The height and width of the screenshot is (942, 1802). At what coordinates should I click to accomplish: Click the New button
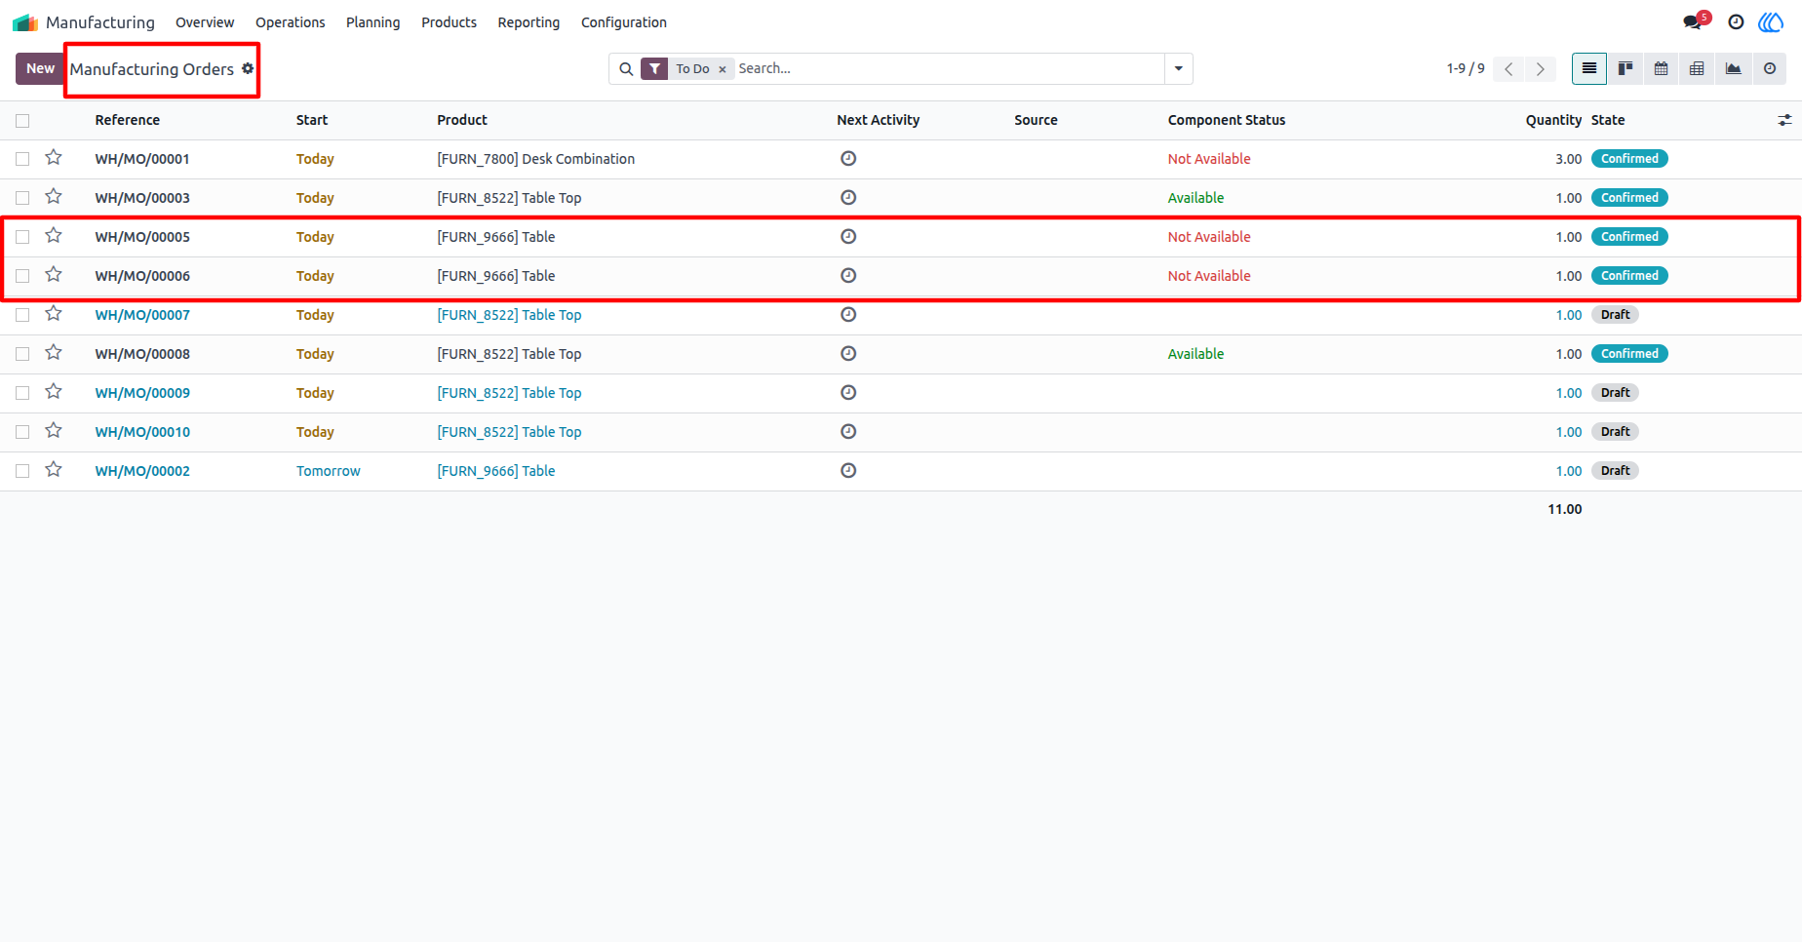[40, 68]
